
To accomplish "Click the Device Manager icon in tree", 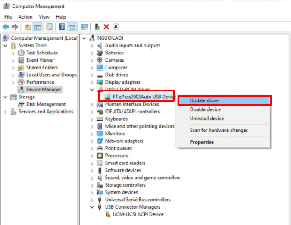I will [21, 90].
